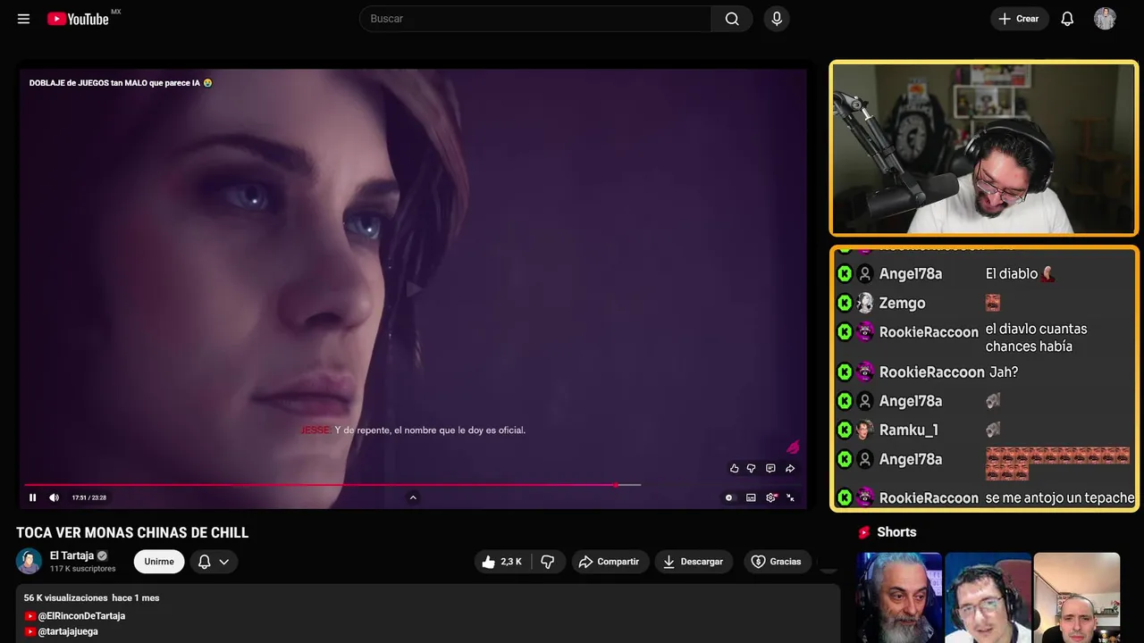Open the account avatar menu
This screenshot has height=643, width=1144.
click(x=1105, y=19)
